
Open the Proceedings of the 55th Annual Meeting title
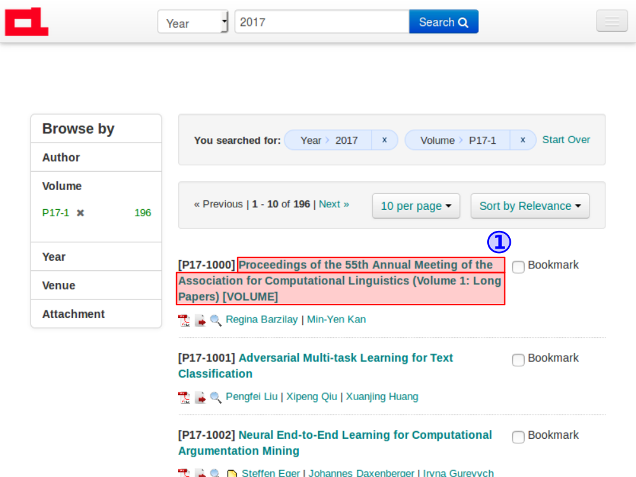tap(340, 280)
